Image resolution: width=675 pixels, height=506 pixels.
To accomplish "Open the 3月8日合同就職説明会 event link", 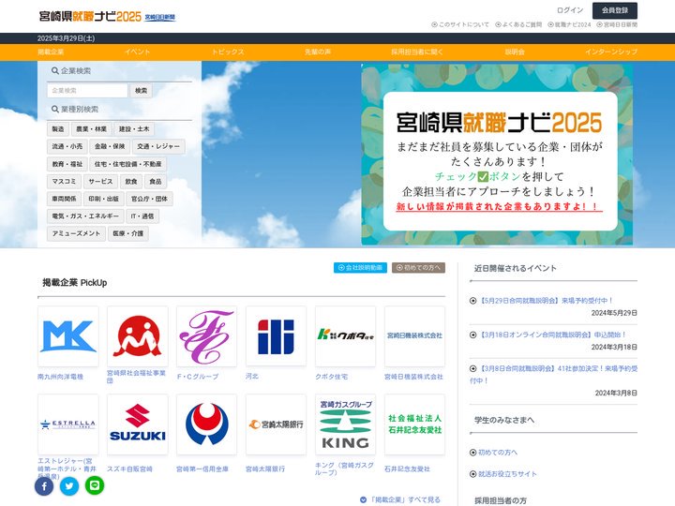I will 554,375.
